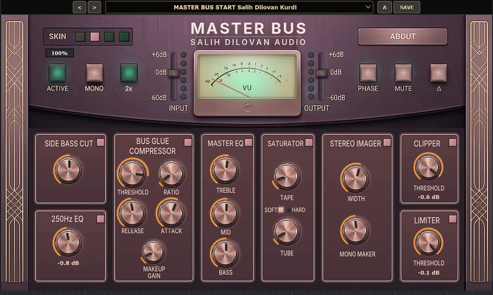Go to the previous preset with the left arrow
Screen dimensions: 493x295
(79, 7)
